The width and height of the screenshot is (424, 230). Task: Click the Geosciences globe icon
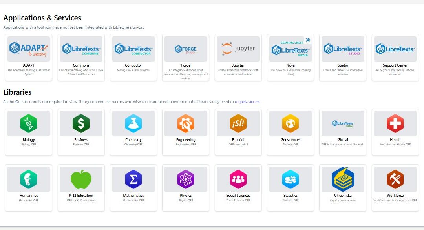point(291,123)
